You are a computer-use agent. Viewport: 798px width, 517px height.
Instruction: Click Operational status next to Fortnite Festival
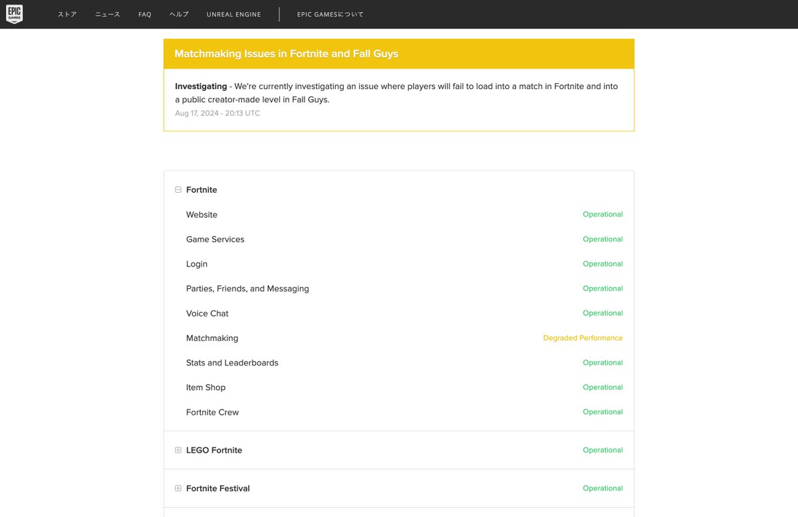603,488
